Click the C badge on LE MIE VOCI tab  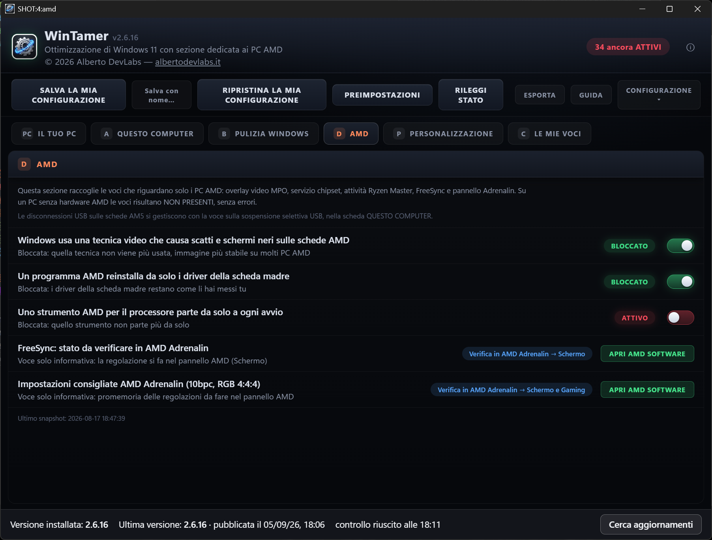[523, 134]
